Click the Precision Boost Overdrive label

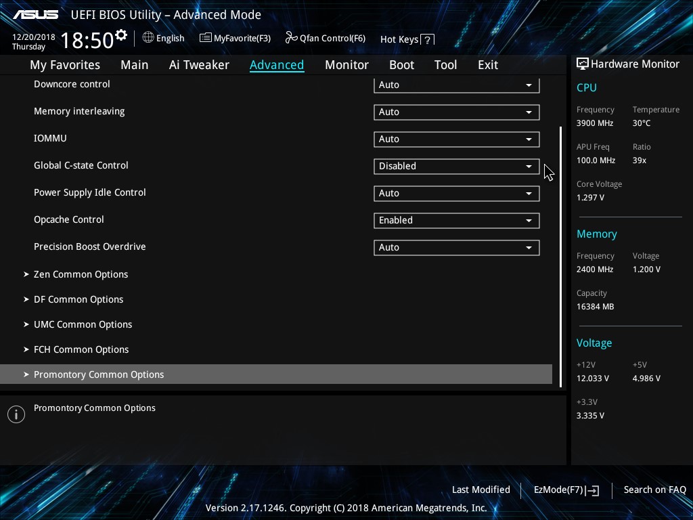coord(90,246)
